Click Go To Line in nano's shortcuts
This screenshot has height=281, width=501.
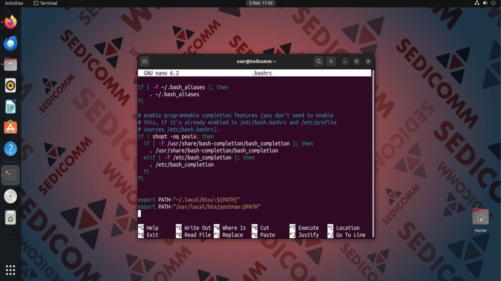click(x=351, y=234)
